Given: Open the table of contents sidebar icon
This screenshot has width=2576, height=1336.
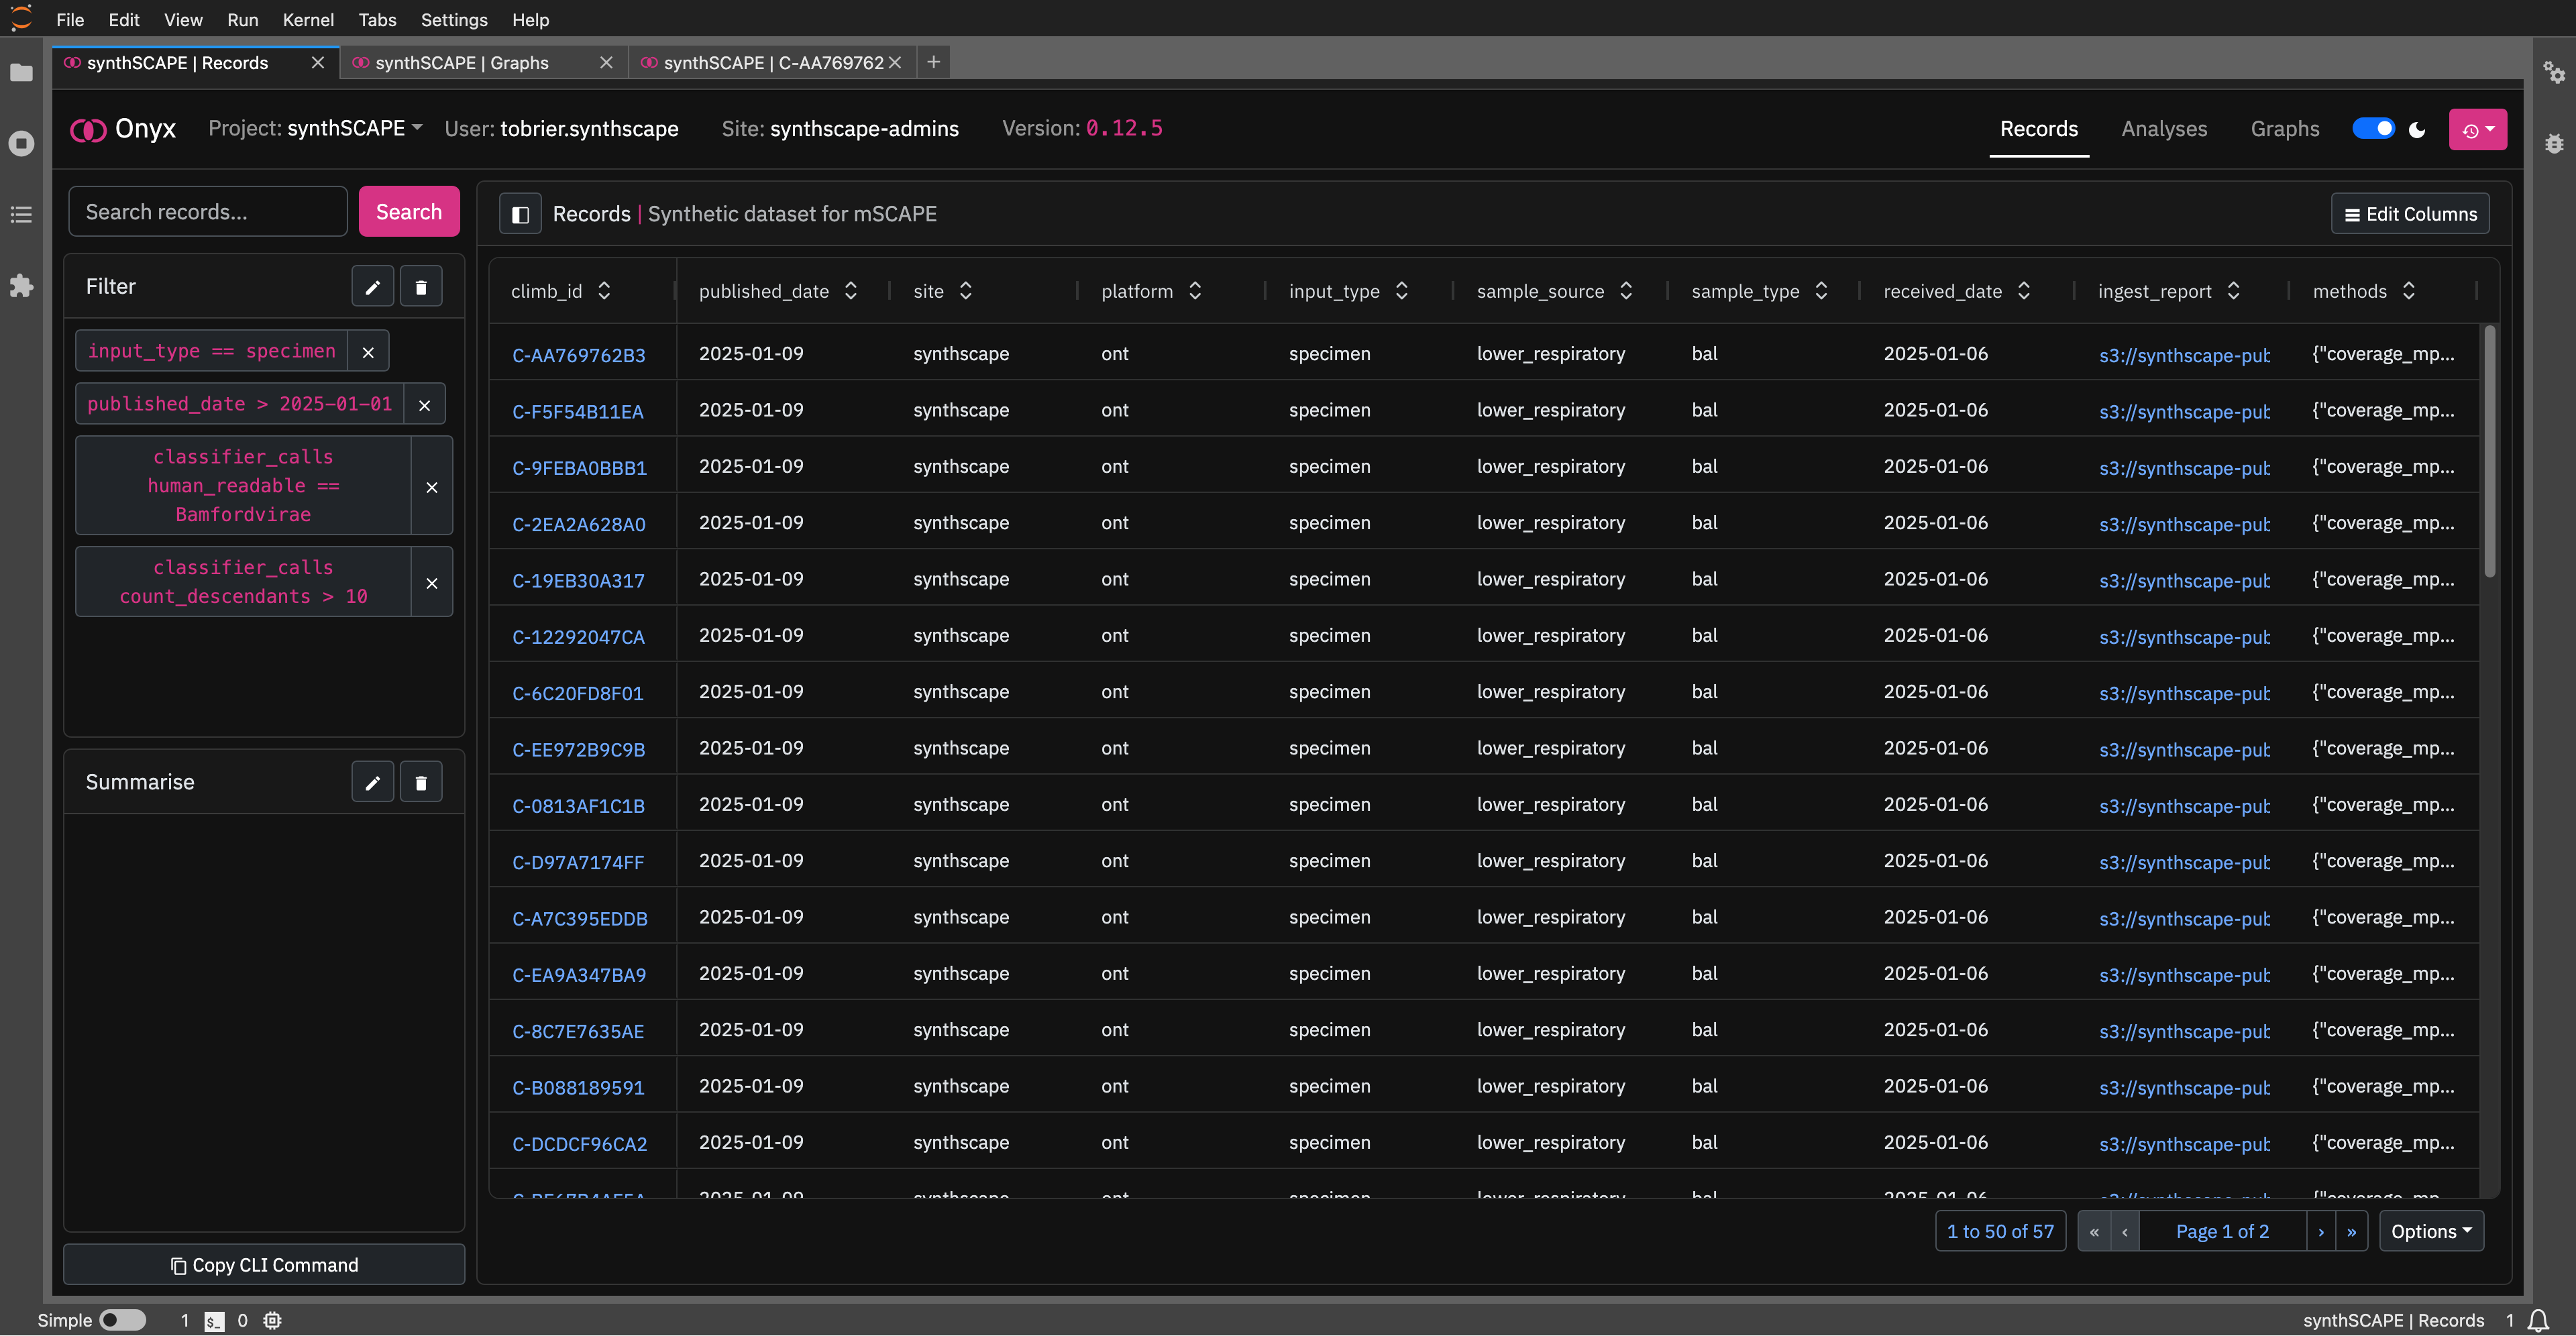Looking at the screenshot, I should [21, 214].
